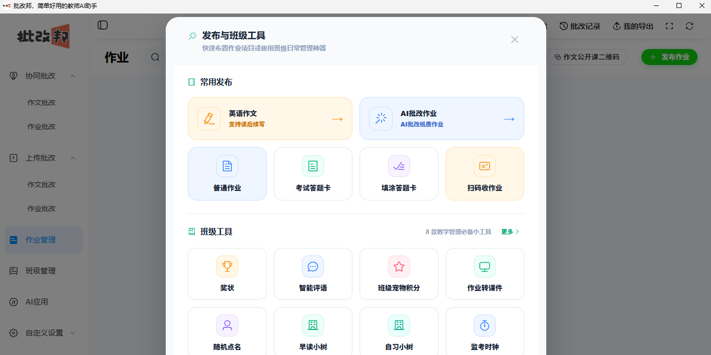Select the 普通作业 document icon
The height and width of the screenshot is (355, 711).
click(x=227, y=166)
